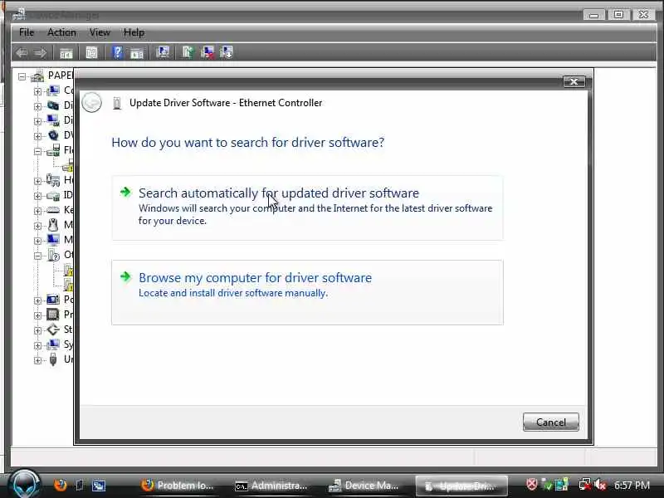Click the last toolbar icon with down arrow
Screen dimensions: 664x498
[x=227, y=52]
